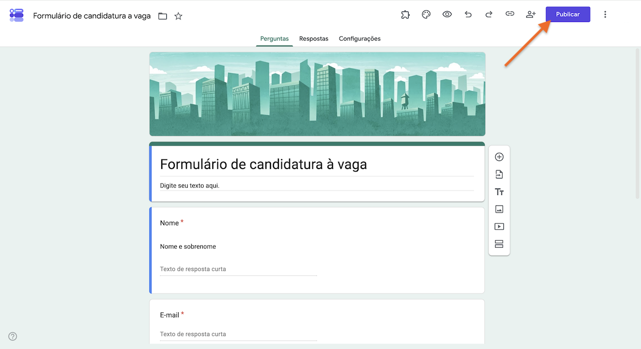Image resolution: width=641 pixels, height=349 pixels.
Task: Open the help question mark icon
Action: (13, 336)
